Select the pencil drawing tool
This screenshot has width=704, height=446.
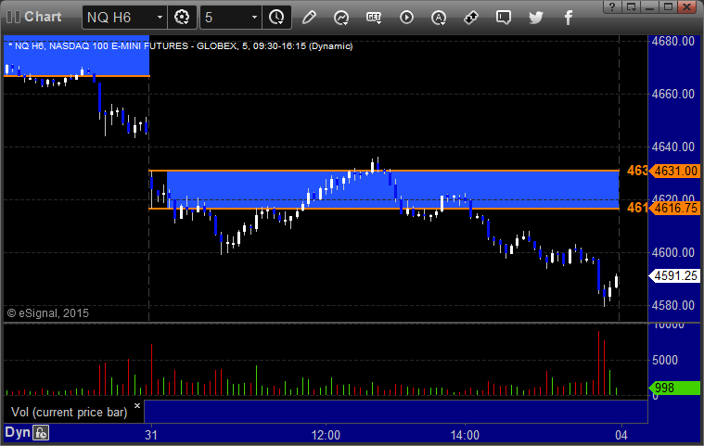click(309, 18)
